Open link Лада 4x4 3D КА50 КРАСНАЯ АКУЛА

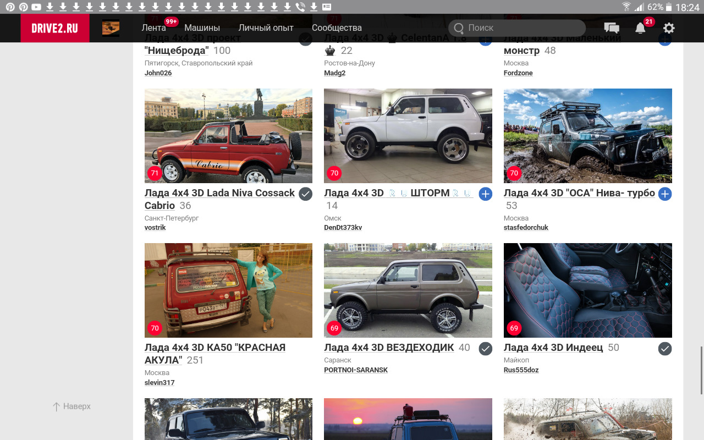pyautogui.click(x=215, y=354)
